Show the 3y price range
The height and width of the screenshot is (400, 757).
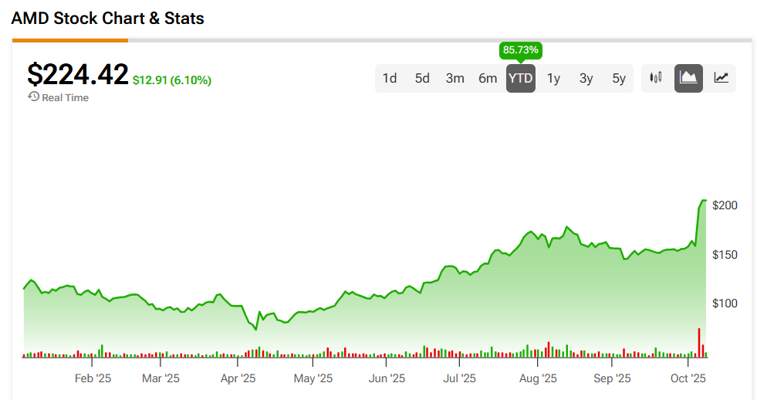[x=586, y=78]
